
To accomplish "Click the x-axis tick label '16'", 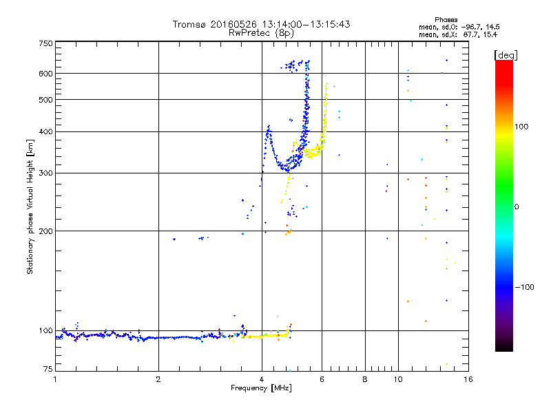I will pos(468,379).
